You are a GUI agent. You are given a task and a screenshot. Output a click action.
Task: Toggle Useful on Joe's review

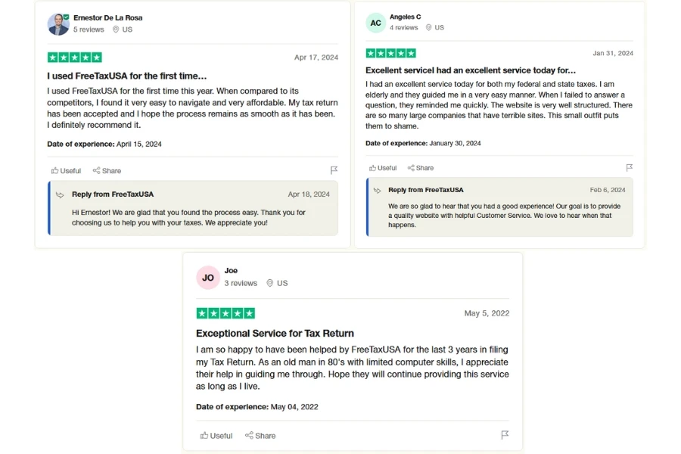click(x=216, y=435)
